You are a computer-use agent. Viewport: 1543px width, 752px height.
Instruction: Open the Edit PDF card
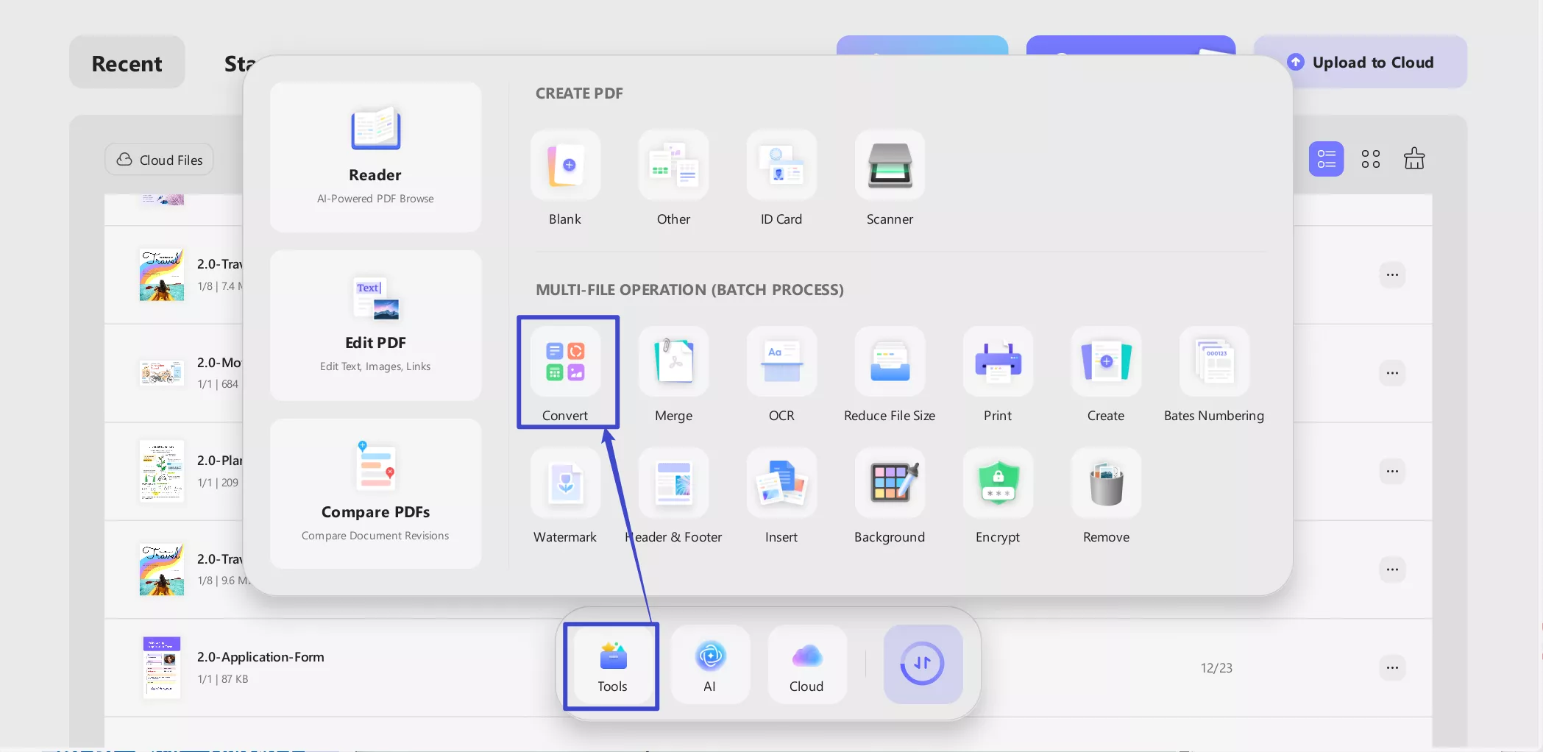(375, 325)
